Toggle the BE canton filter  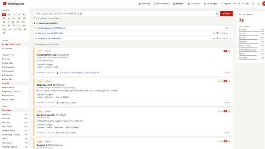coord(9,15)
